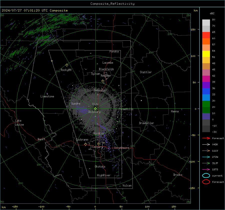This screenshot has width=225, height=210.
Task: Click the Cochrane city label
Action: pos(82,140)
